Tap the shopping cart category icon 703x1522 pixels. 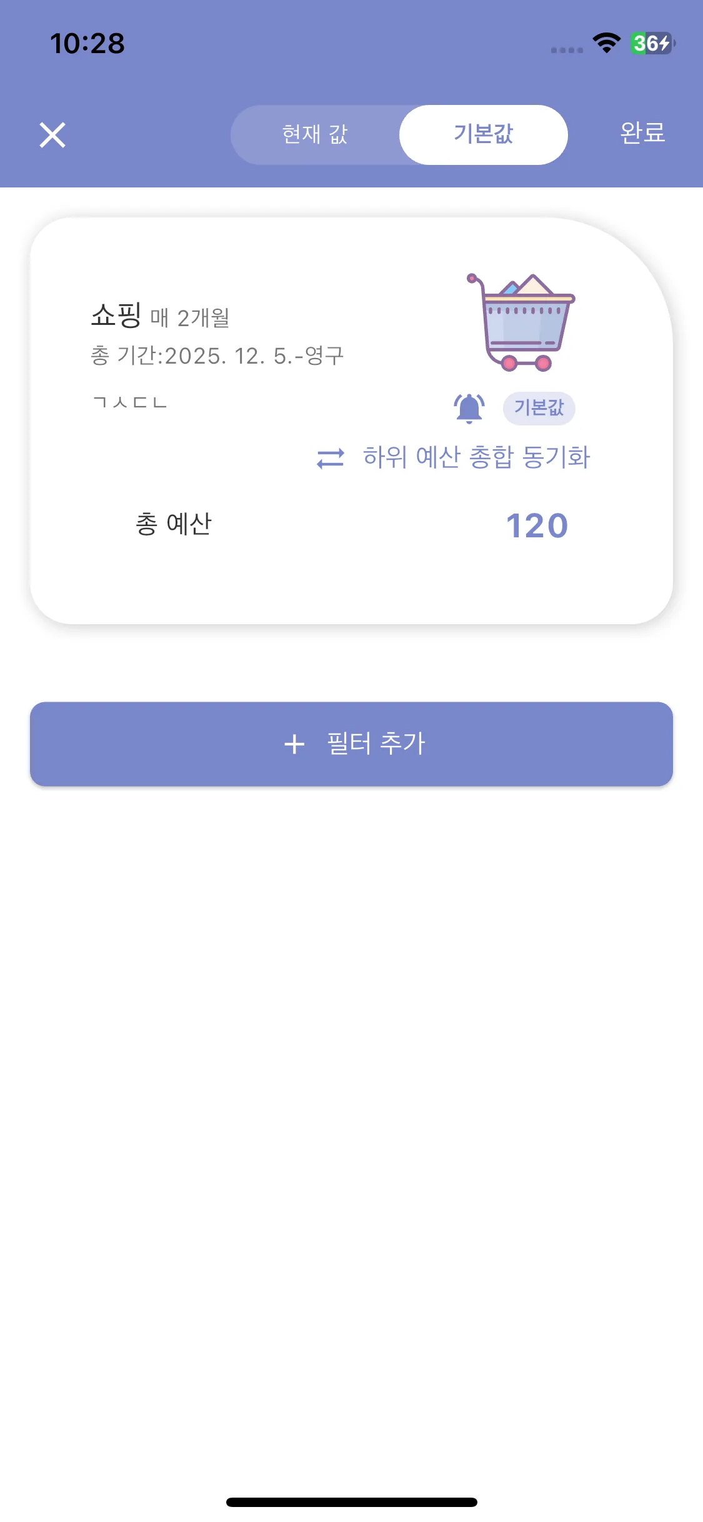point(522,322)
